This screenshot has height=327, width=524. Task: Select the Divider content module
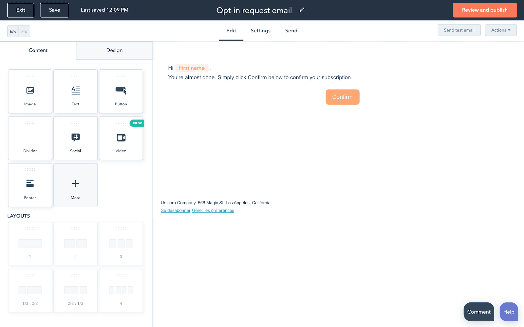click(x=30, y=138)
